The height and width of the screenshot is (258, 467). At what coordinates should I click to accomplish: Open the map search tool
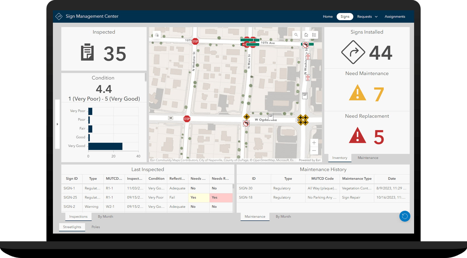296,35
